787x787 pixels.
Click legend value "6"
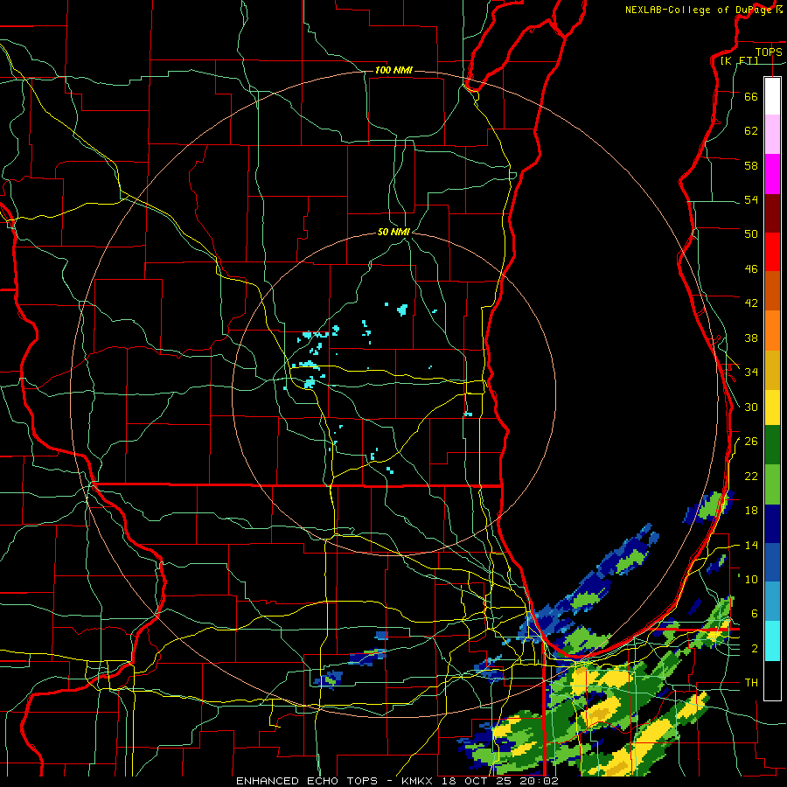pos(755,613)
